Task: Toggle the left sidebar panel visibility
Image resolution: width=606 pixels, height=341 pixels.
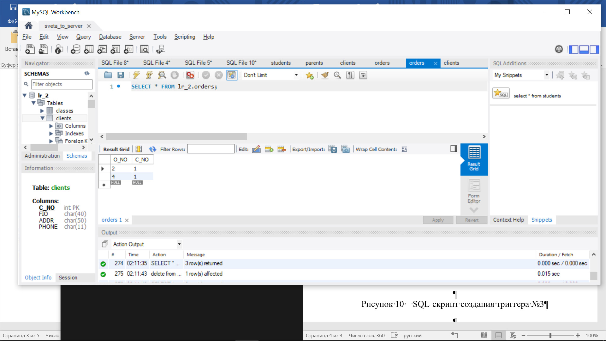Action: pos(574,50)
